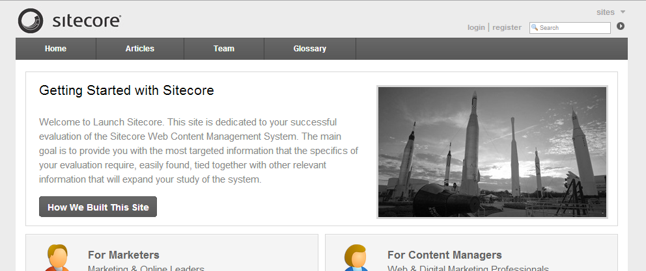This screenshot has height=271, width=646.
Task: Click How We Built This Site button
Action: click(x=98, y=207)
